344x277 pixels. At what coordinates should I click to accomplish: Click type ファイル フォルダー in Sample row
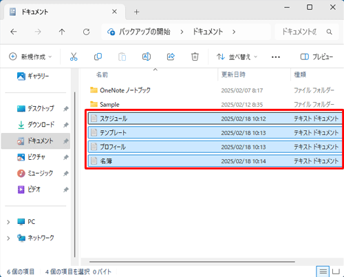point(314,105)
